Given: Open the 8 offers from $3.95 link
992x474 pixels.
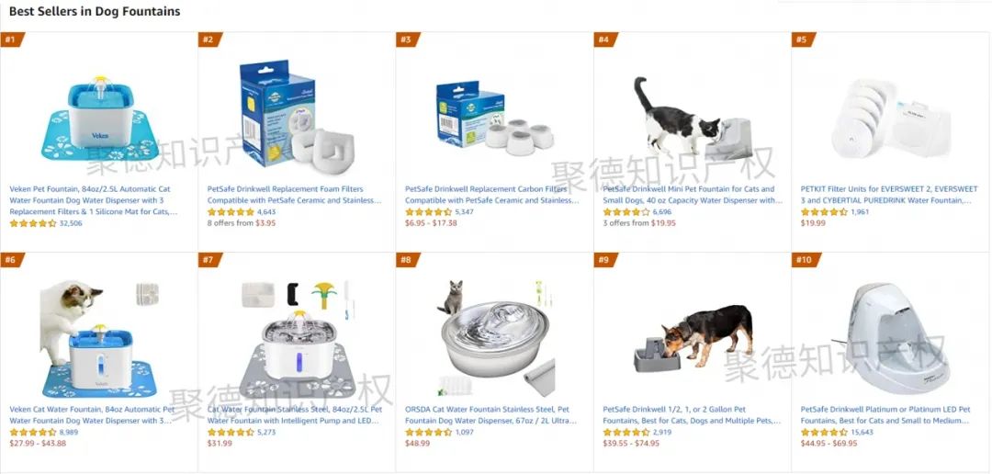Looking at the screenshot, I should (242, 222).
